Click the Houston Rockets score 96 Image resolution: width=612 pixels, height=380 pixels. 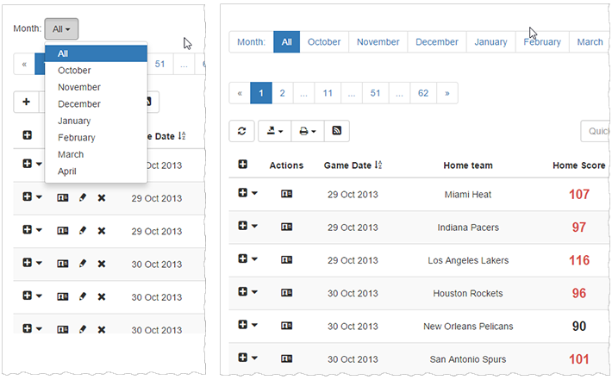[x=579, y=293]
